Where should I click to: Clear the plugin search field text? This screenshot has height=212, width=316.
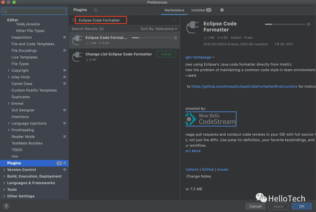click(174, 20)
